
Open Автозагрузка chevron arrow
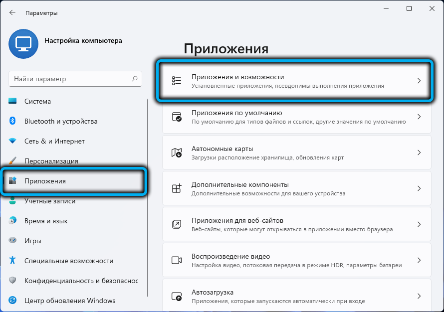click(x=419, y=296)
